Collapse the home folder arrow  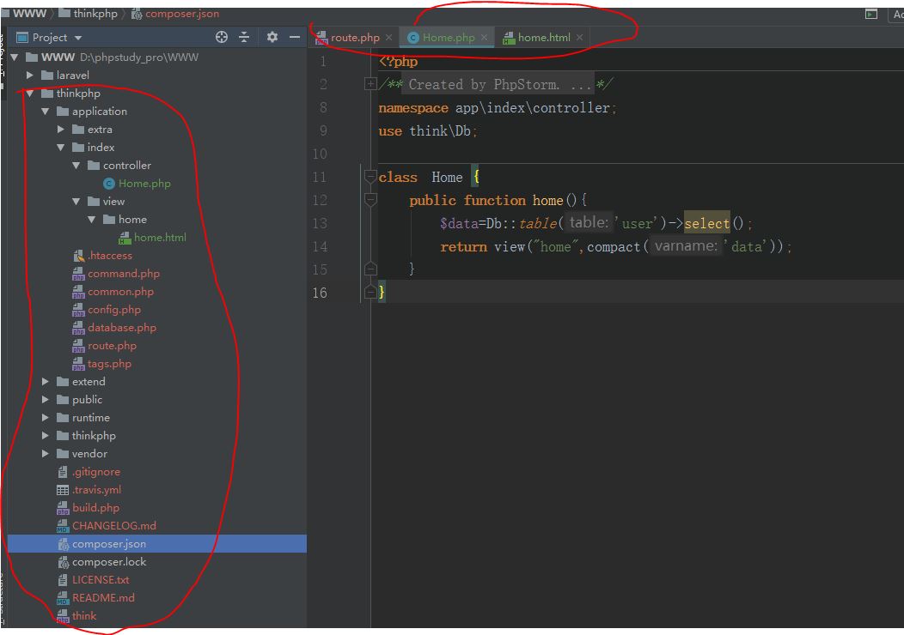[x=92, y=220]
